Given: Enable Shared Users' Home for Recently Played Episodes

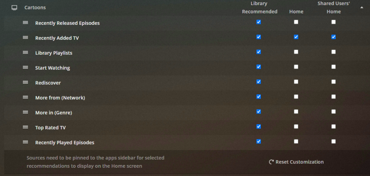Looking at the screenshot, I should pyautogui.click(x=333, y=141).
